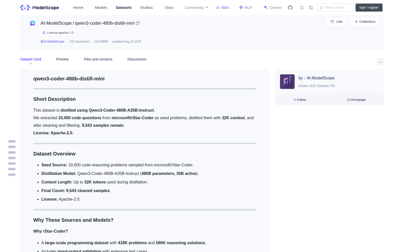Viewport: 404px width, 252px height.
Task: Select the Dataset Card tab
Action: coord(31,59)
